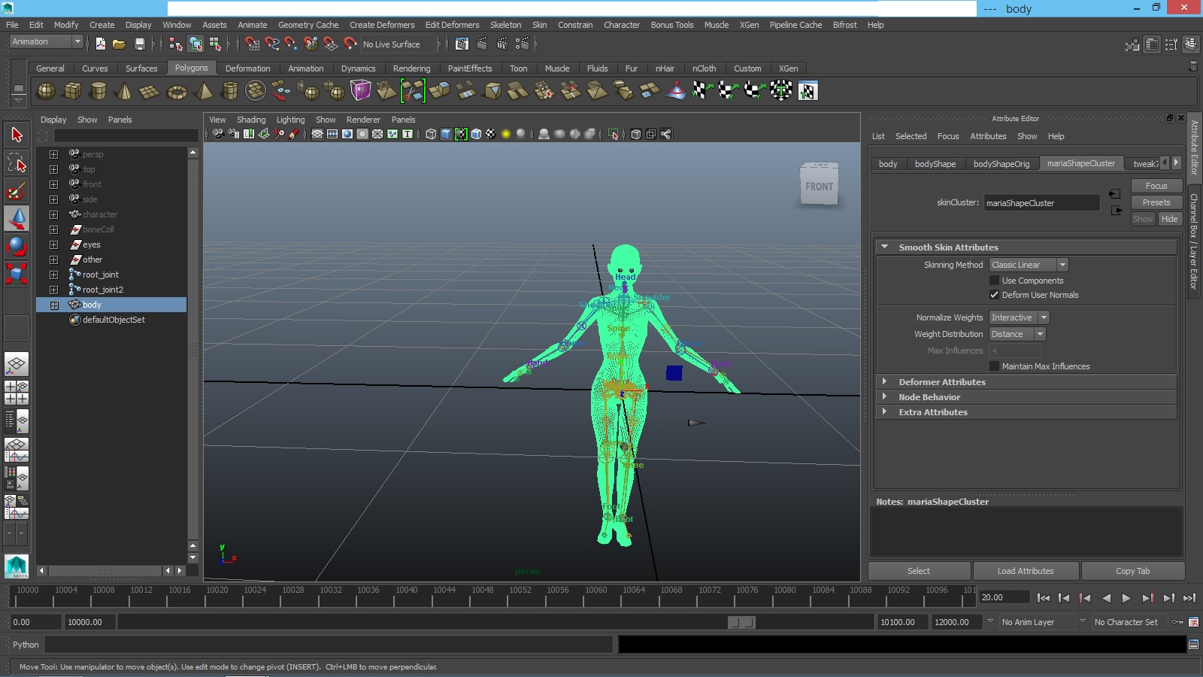Create a polygon cone from the shelf

click(x=124, y=91)
